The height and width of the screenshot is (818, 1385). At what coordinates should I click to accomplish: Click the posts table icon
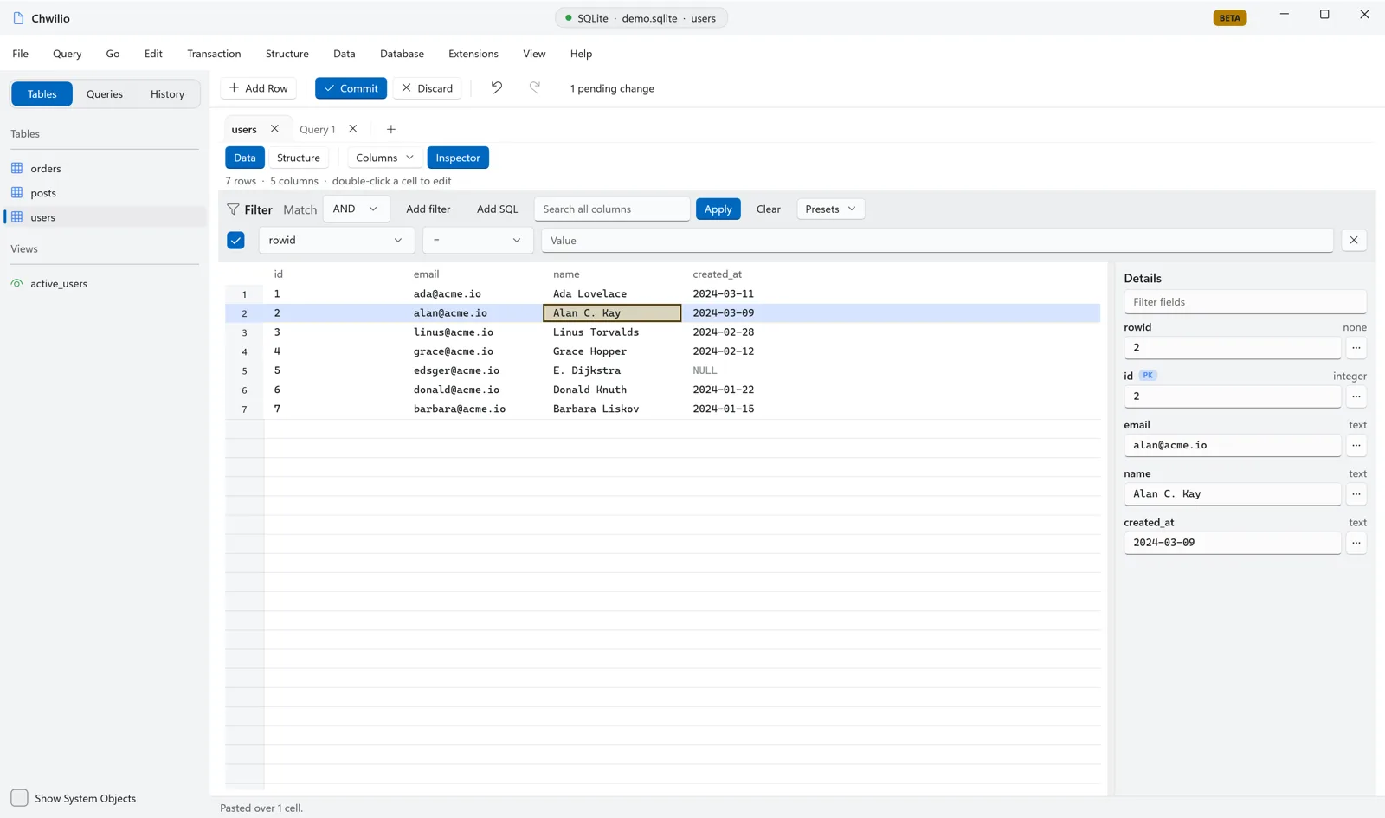click(x=16, y=192)
